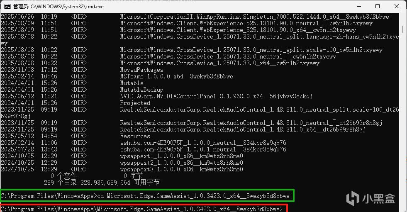Click the timestamp 2025/02/14 10:46
Screen dimensions: 407x212
pyautogui.click(x=29, y=77)
